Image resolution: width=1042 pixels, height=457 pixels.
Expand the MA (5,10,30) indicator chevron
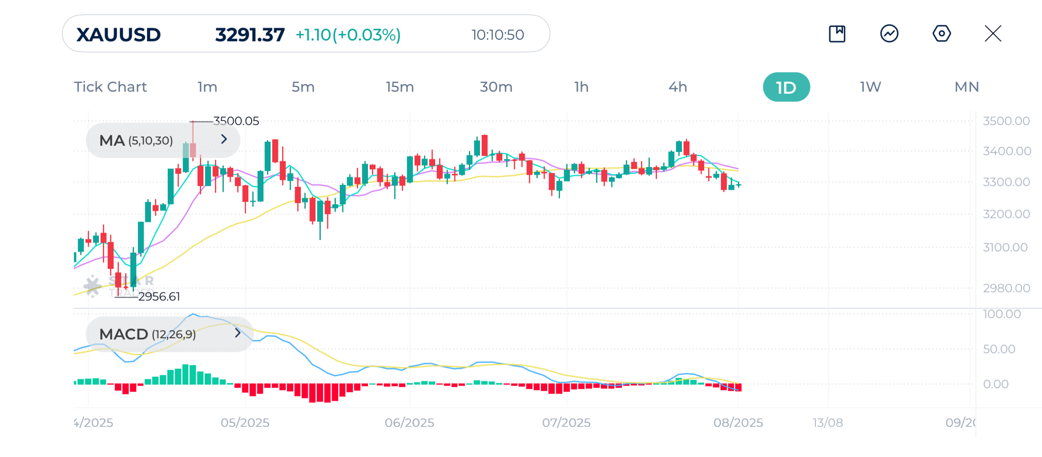click(224, 139)
